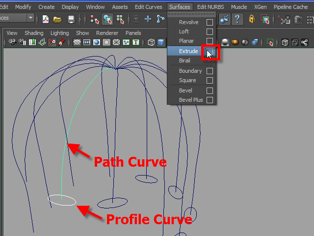The image size is (314, 236).
Task: Open the Create menu
Action: coord(47,7)
